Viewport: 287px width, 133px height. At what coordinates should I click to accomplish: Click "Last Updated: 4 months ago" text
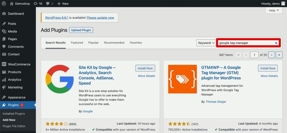click(x=258, y=124)
